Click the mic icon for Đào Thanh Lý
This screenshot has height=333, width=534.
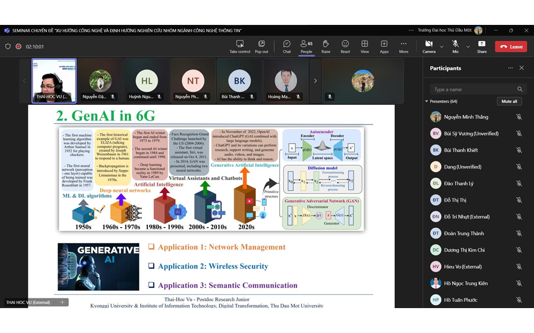point(519,184)
